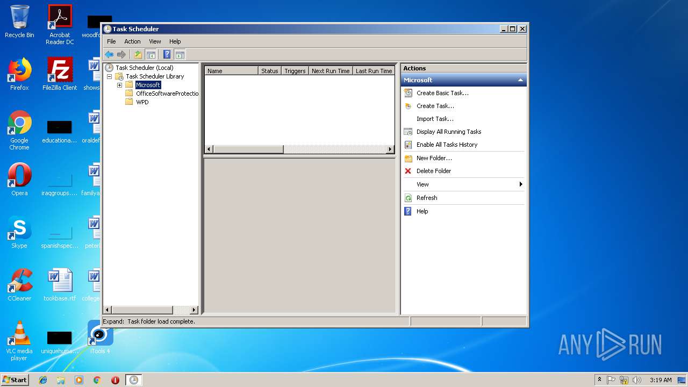Click Display All Running Tasks action
688x387 pixels.
tap(449, 132)
